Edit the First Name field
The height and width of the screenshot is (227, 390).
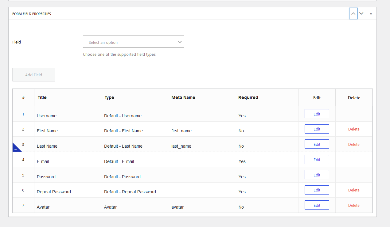pos(317,129)
